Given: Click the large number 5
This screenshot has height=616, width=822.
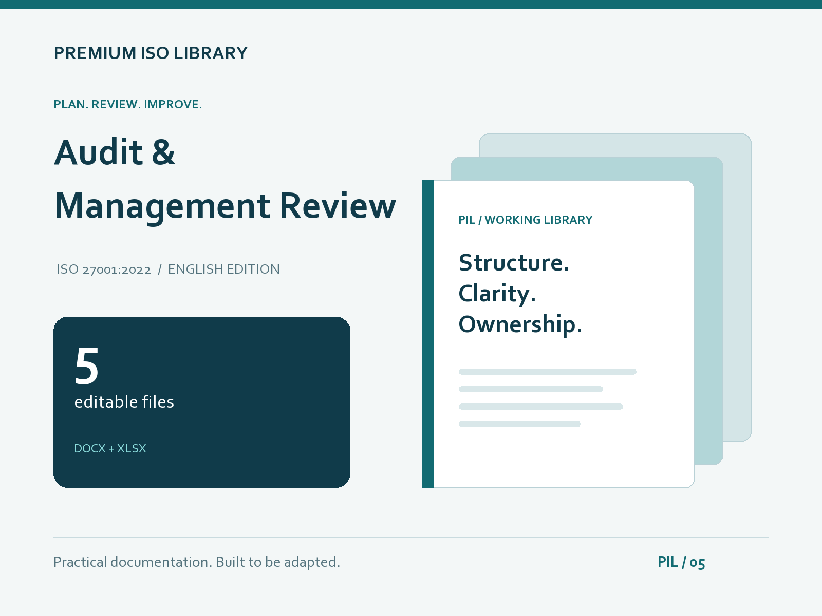Looking at the screenshot, I should 87,366.
